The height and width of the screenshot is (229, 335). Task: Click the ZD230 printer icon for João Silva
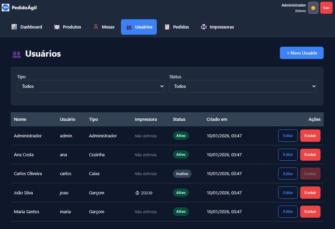(137, 193)
